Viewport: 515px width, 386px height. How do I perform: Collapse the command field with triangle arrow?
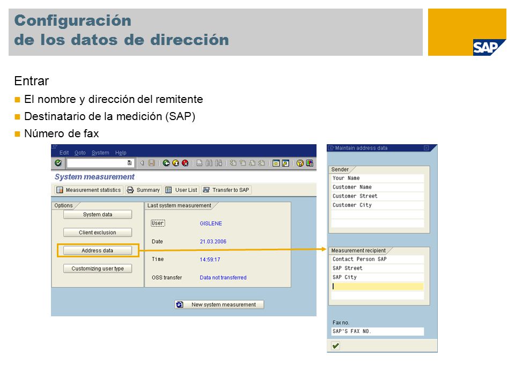click(x=142, y=163)
